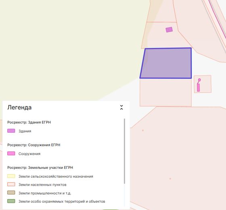Click the label 'Земли промышленности и т.д.'

click(x=45, y=193)
